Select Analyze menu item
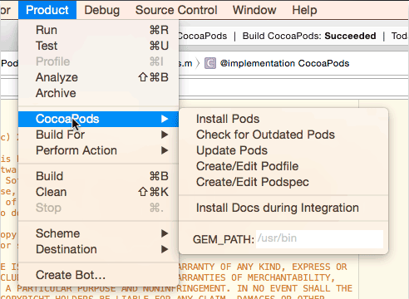 98,77
